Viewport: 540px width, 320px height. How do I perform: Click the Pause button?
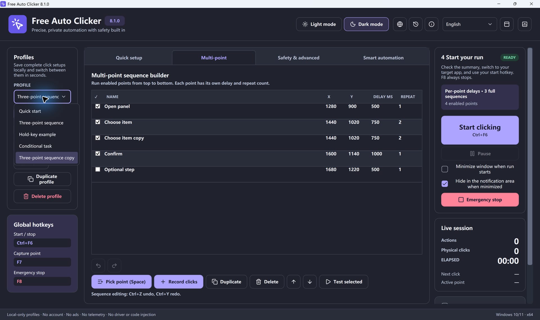point(480,154)
